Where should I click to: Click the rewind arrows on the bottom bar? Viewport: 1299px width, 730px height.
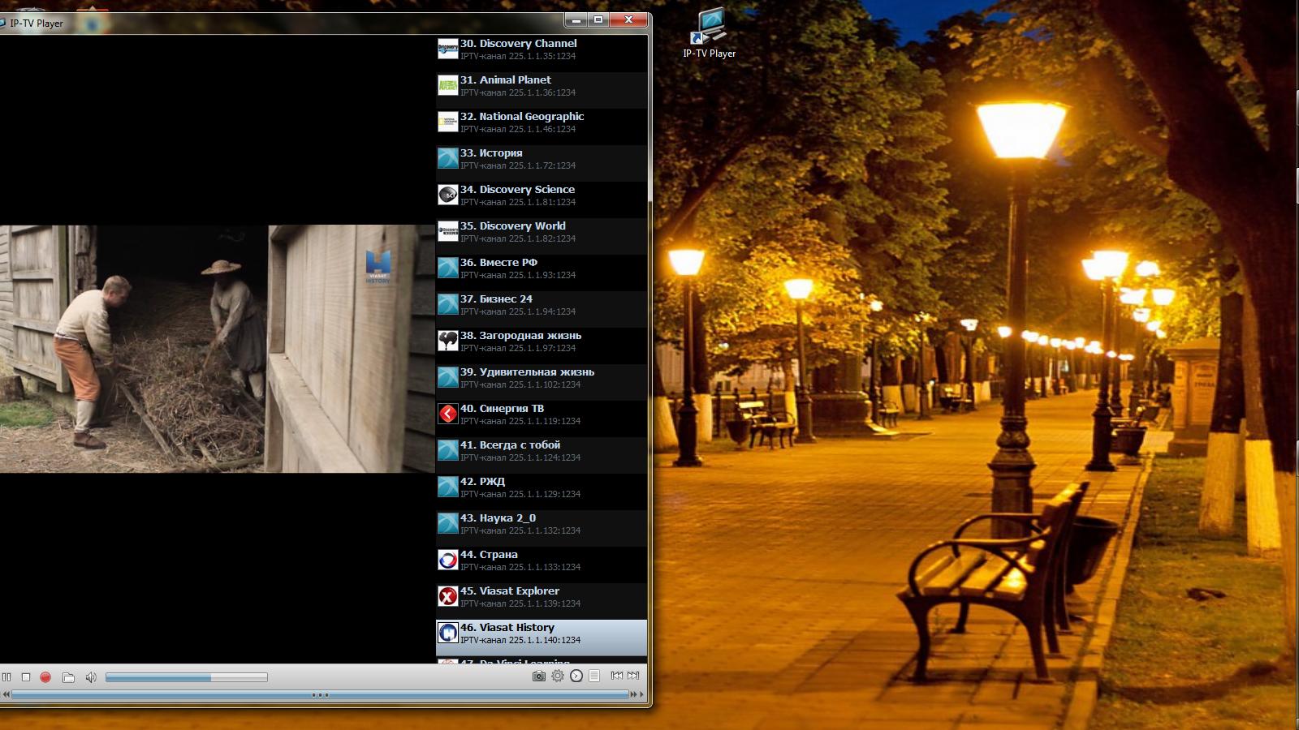tap(6, 695)
